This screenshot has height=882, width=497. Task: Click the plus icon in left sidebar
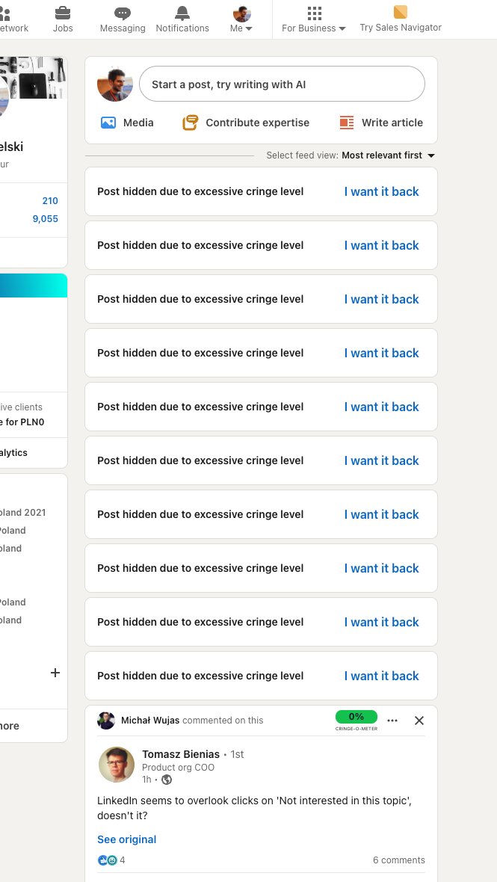click(x=55, y=673)
